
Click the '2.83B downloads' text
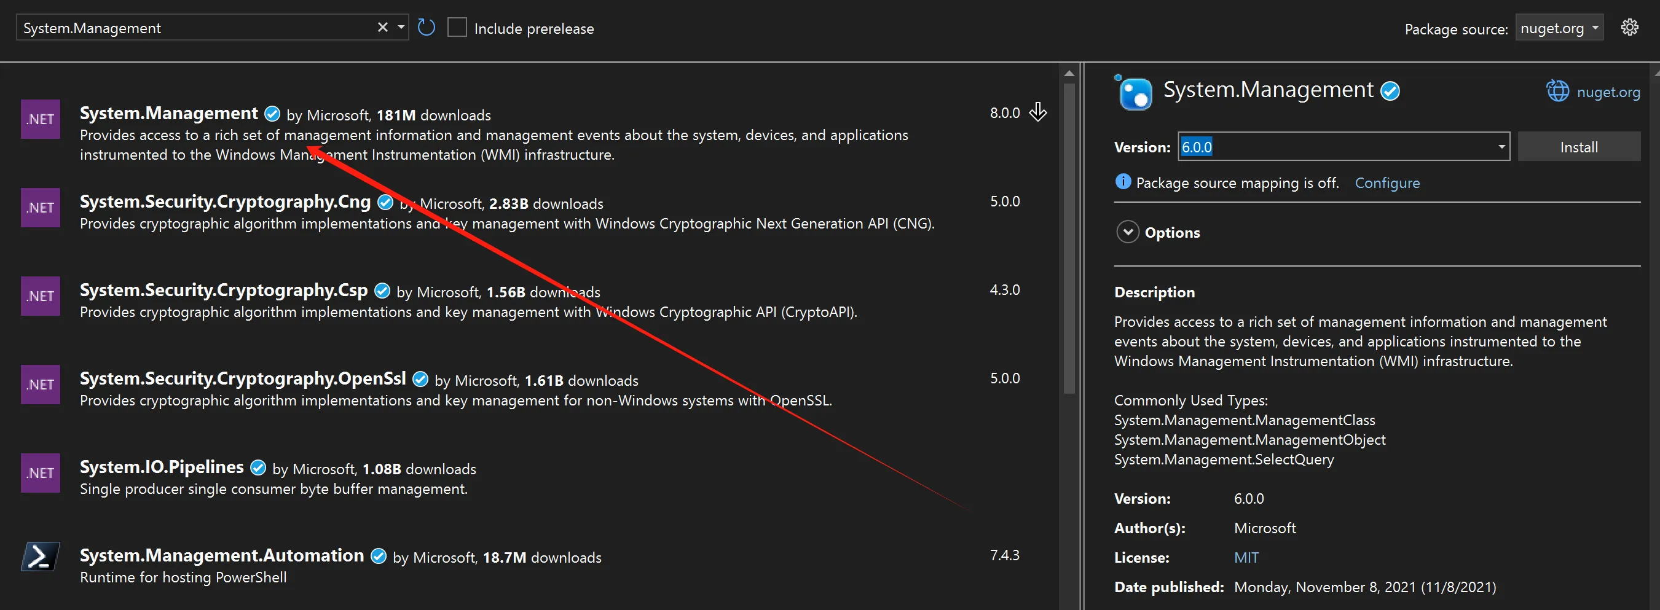point(546,203)
